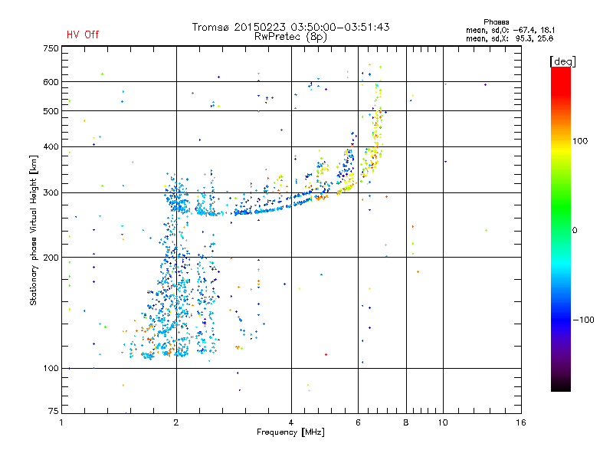Click the y-axis '300' label
The width and height of the screenshot is (613, 460).
coord(51,193)
